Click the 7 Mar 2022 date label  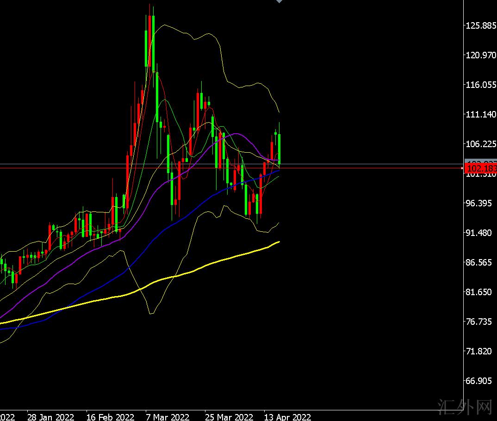[x=167, y=417]
